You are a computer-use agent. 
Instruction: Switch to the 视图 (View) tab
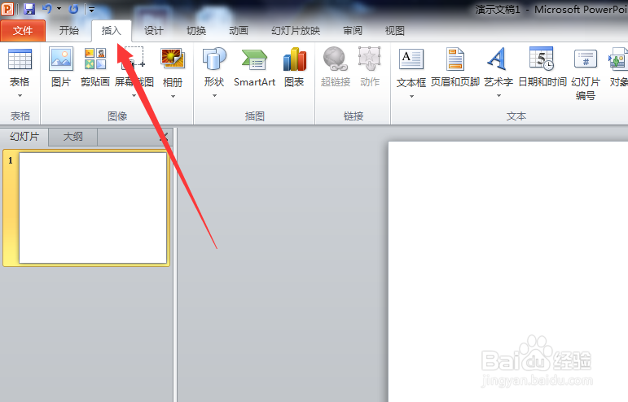394,31
